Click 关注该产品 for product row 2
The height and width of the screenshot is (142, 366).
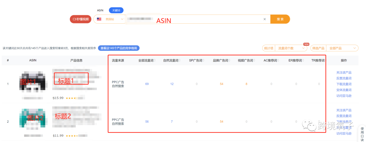(x=344, y=110)
